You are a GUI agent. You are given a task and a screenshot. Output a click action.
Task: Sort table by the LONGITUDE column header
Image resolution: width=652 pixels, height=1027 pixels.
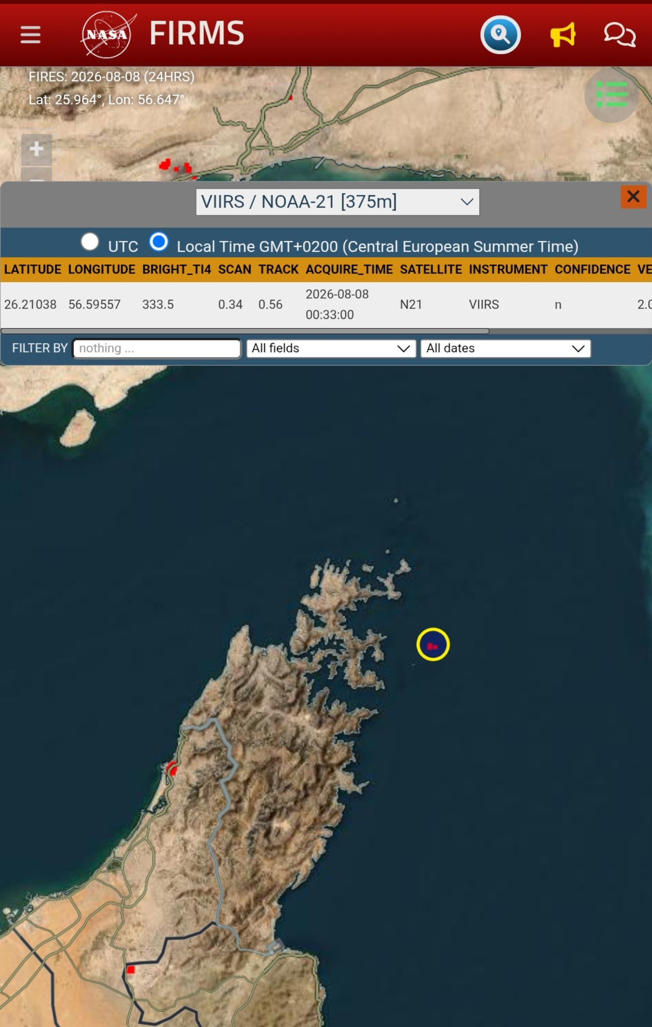(x=102, y=269)
